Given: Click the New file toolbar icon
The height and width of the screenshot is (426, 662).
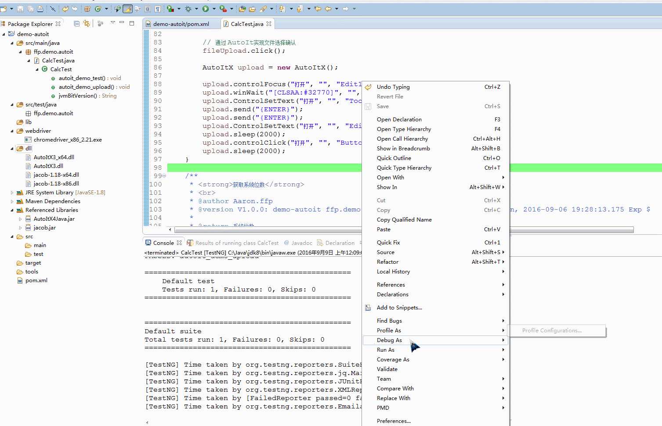Looking at the screenshot, I should (4, 9).
